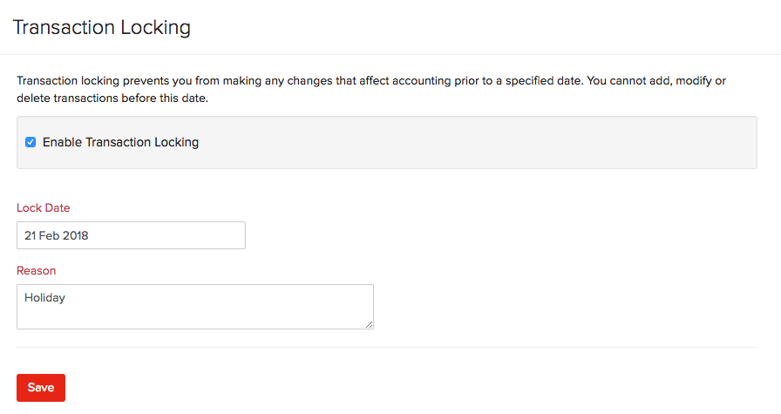This screenshot has width=781, height=414.
Task: Click inside the Lock Date field
Action: pos(131,235)
